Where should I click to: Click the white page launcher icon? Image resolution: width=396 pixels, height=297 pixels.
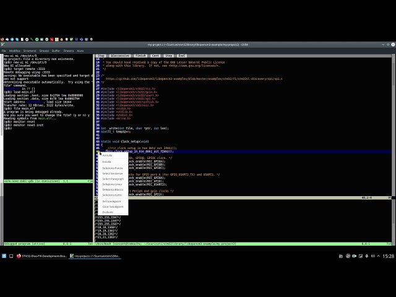click(x=22, y=40)
